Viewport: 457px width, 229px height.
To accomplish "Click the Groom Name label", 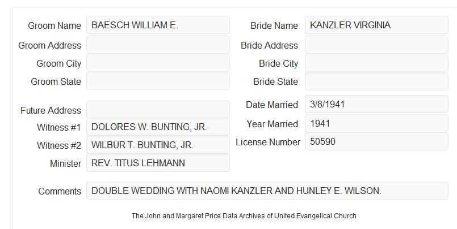I will [x=54, y=25].
